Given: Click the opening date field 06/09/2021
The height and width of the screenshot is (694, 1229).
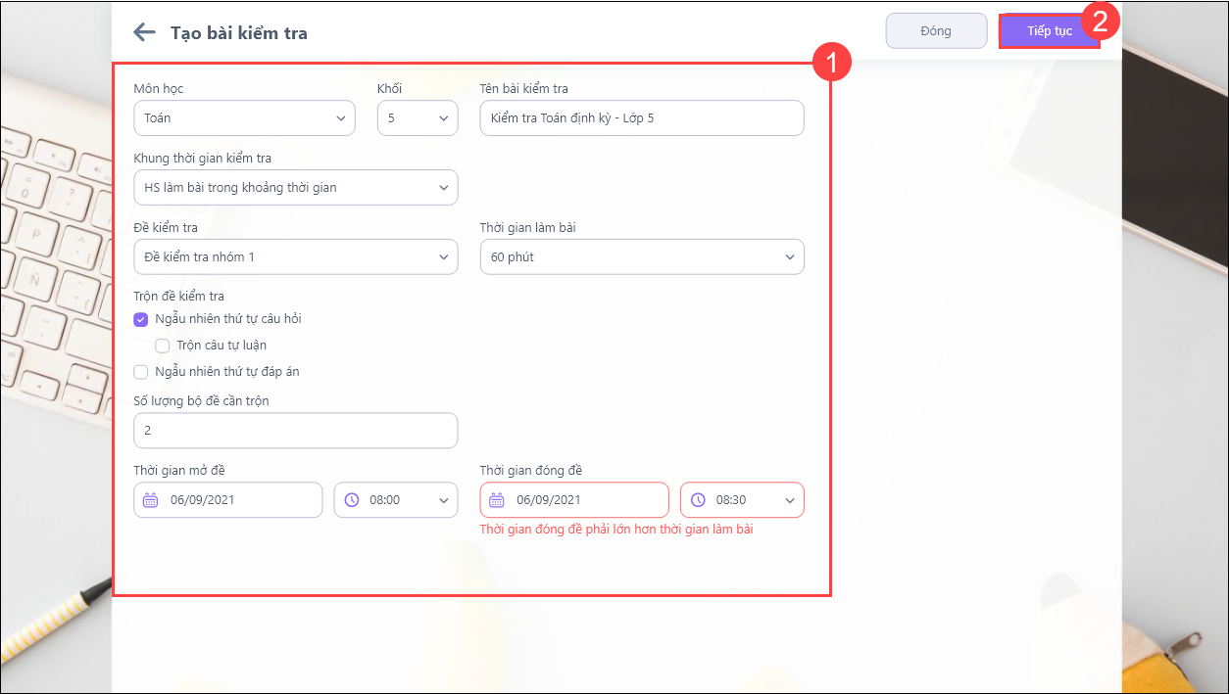Looking at the screenshot, I should (x=235, y=500).
